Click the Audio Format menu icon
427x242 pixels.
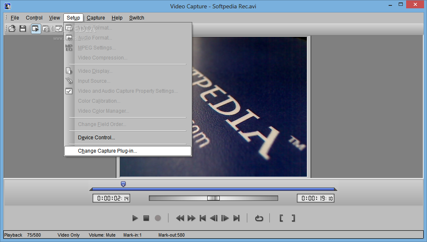point(69,38)
